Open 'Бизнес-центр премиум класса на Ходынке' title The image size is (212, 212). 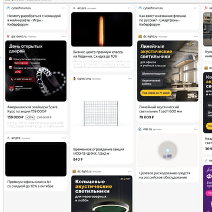(x=98, y=54)
